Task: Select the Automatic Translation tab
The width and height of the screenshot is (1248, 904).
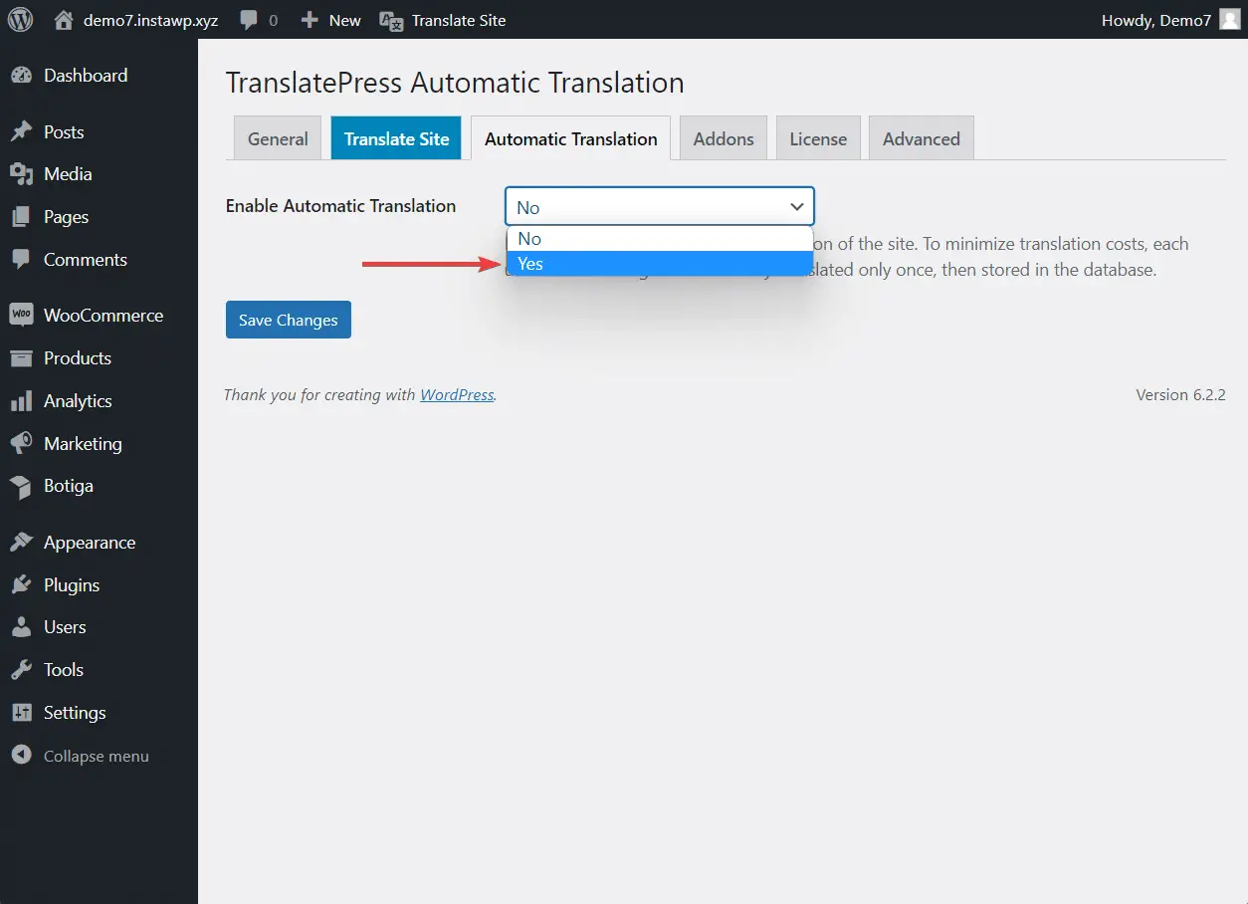Action: point(571,138)
